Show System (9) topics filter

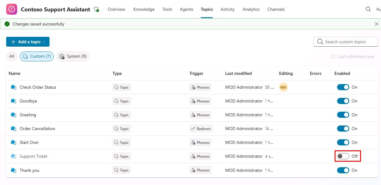73,56
